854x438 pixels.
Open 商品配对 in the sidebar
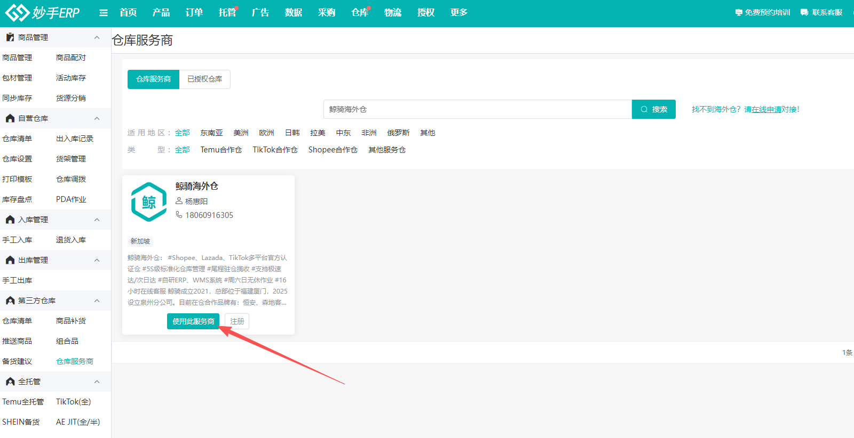(x=71, y=58)
